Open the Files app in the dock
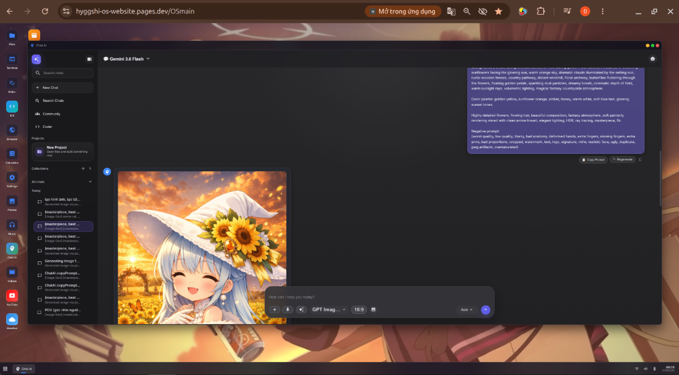 [12, 36]
